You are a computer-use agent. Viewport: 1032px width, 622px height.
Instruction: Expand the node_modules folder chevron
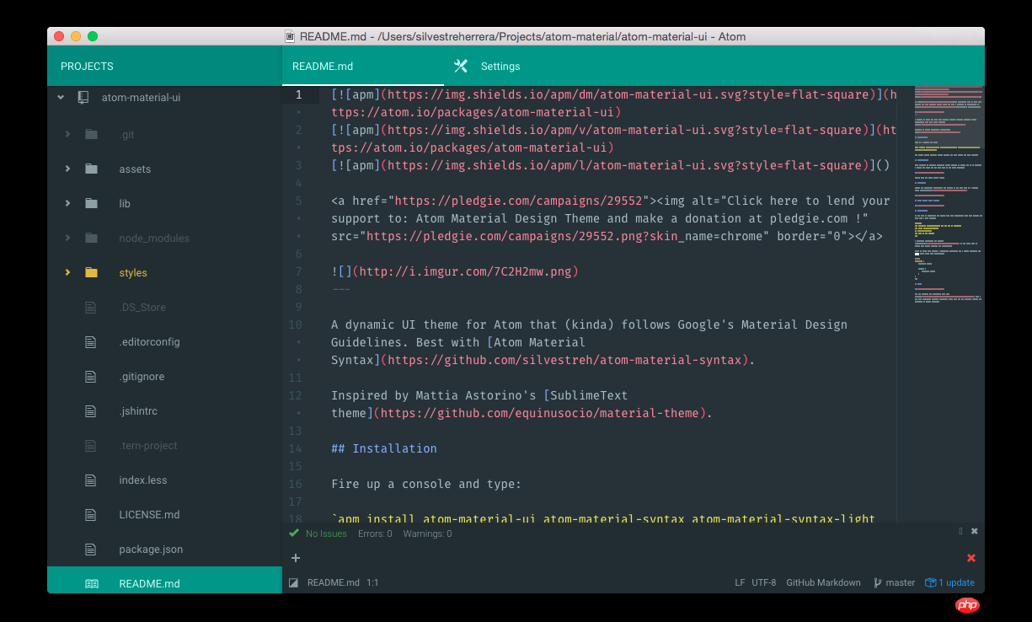(67, 238)
